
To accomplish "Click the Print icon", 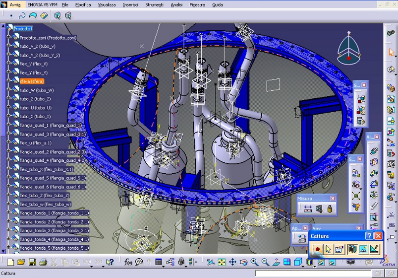I will (43, 262).
